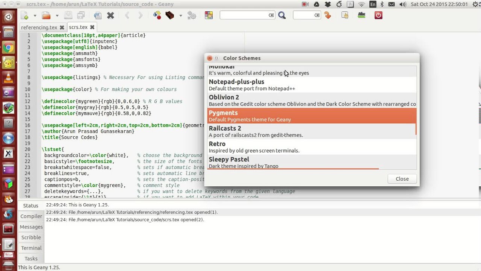481x271 pixels.
Task: Compile the current file
Action: pyautogui.click(x=157, y=15)
